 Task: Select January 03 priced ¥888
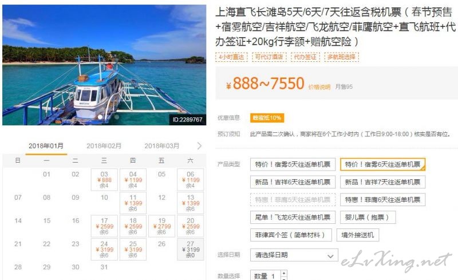pyautogui.click(x=104, y=179)
